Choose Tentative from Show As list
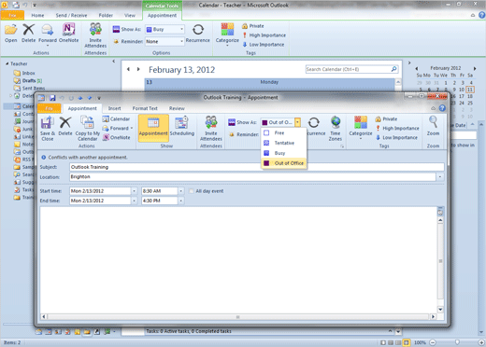486x347 pixels. tap(284, 143)
